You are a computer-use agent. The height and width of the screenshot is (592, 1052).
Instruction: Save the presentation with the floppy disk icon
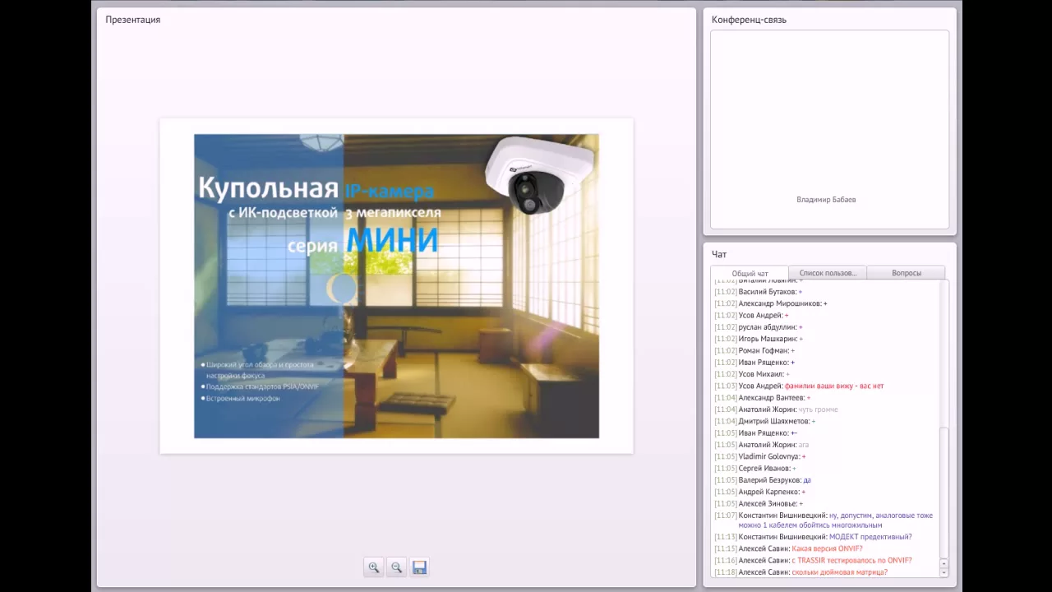tap(419, 567)
